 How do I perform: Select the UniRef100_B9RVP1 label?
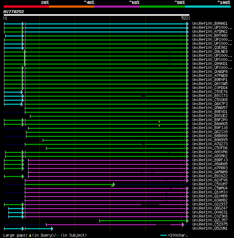pyautogui.click(x=210, y=80)
